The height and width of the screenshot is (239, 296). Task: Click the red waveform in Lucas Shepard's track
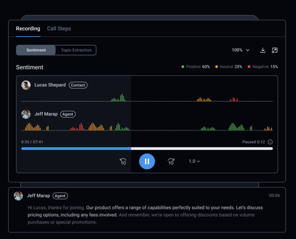(234, 100)
